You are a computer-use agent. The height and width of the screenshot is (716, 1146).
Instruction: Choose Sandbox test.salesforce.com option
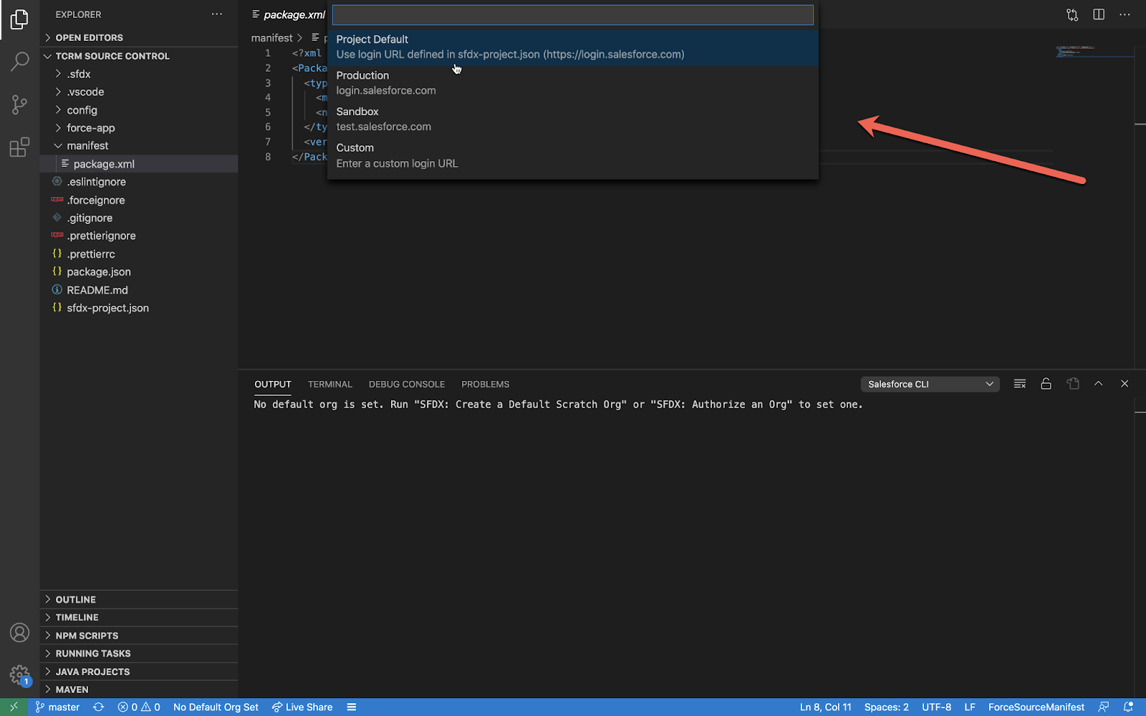[x=573, y=120]
